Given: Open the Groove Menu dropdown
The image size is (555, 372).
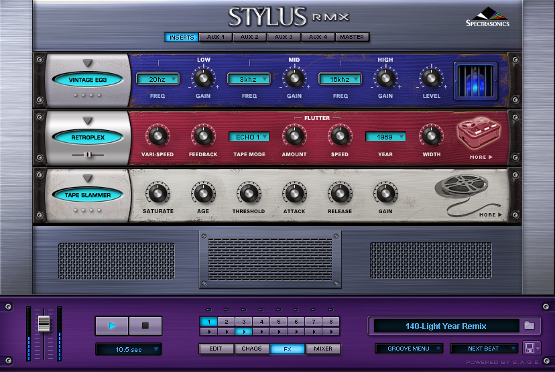Looking at the screenshot, I should [409, 349].
